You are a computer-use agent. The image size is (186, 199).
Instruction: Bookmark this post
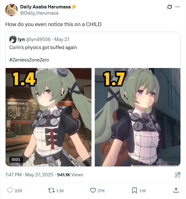pos(135,191)
